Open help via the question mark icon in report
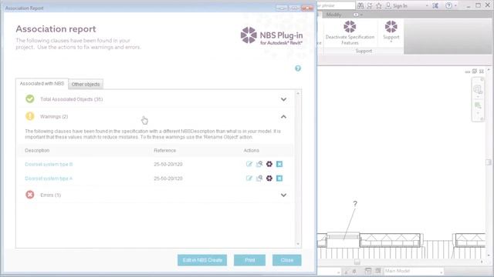Viewport: 494px width, 277px height. point(298,68)
